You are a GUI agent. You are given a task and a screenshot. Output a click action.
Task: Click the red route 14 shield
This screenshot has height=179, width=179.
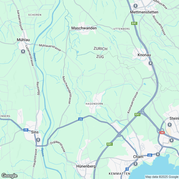tap(162, 133)
